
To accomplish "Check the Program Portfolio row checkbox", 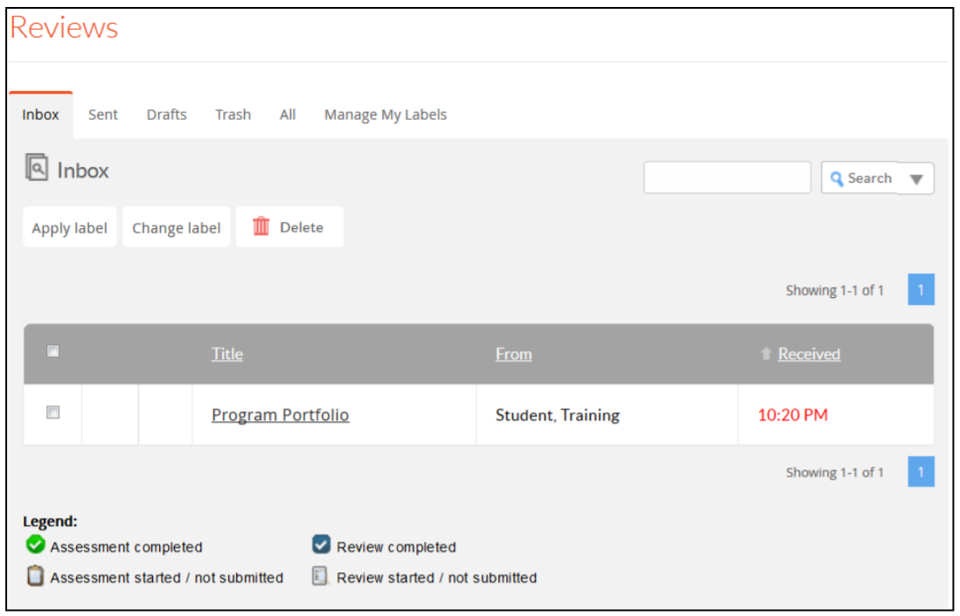I will [52, 413].
